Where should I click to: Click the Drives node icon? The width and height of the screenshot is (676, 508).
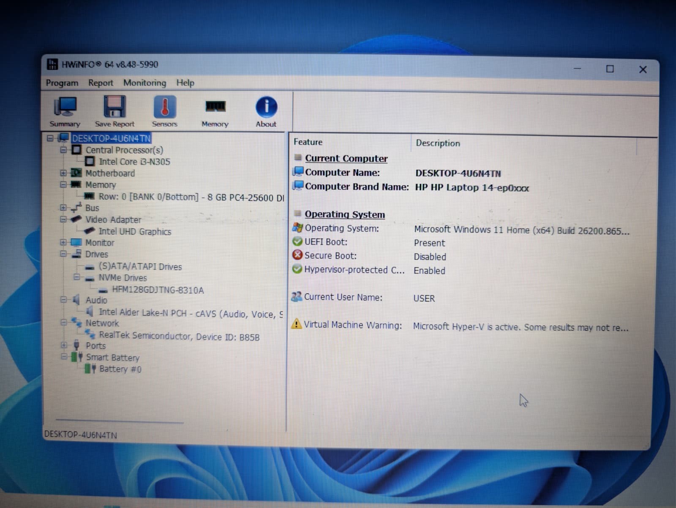76,254
